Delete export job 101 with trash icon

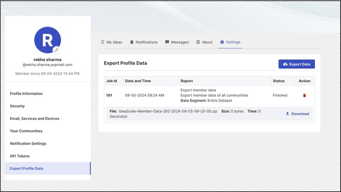304,95
